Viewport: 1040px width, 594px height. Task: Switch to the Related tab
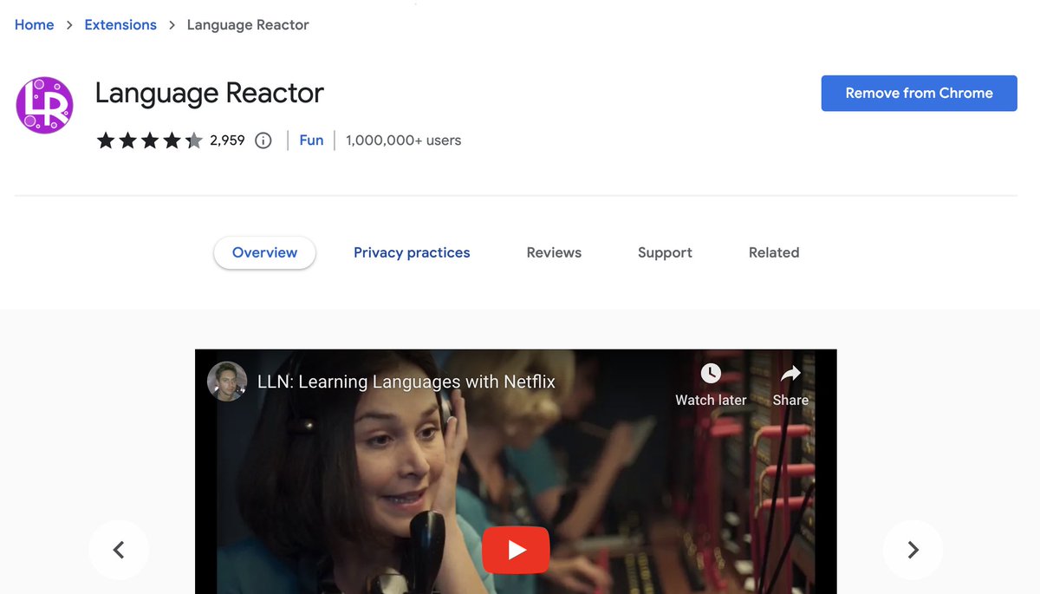tap(774, 252)
